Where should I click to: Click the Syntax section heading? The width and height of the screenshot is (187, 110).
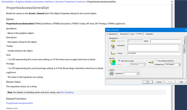point(10,19)
